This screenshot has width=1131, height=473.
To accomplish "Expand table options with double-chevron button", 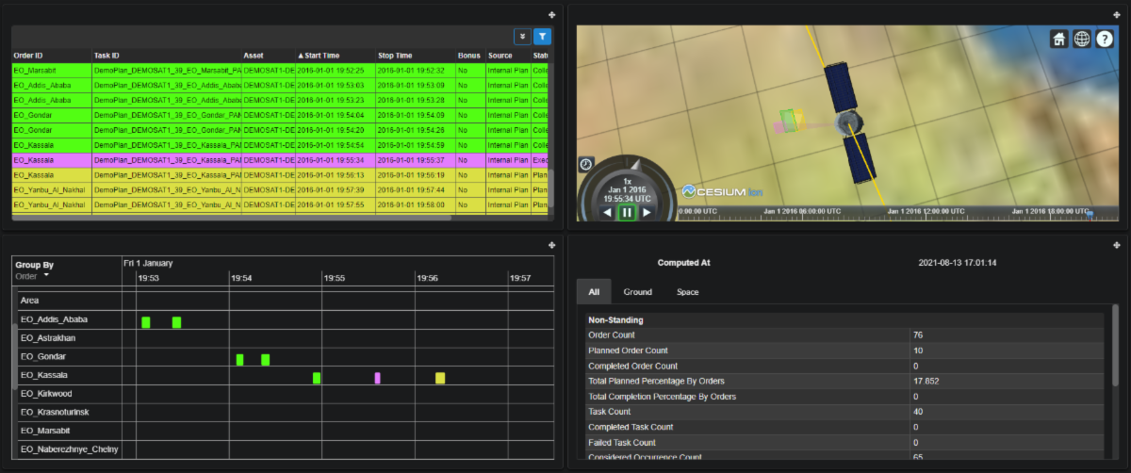I will pyautogui.click(x=522, y=37).
